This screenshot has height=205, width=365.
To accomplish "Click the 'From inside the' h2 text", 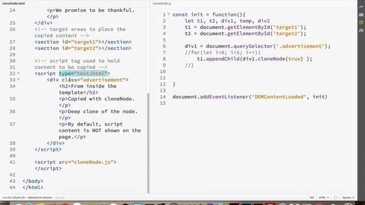I will coord(94,86).
